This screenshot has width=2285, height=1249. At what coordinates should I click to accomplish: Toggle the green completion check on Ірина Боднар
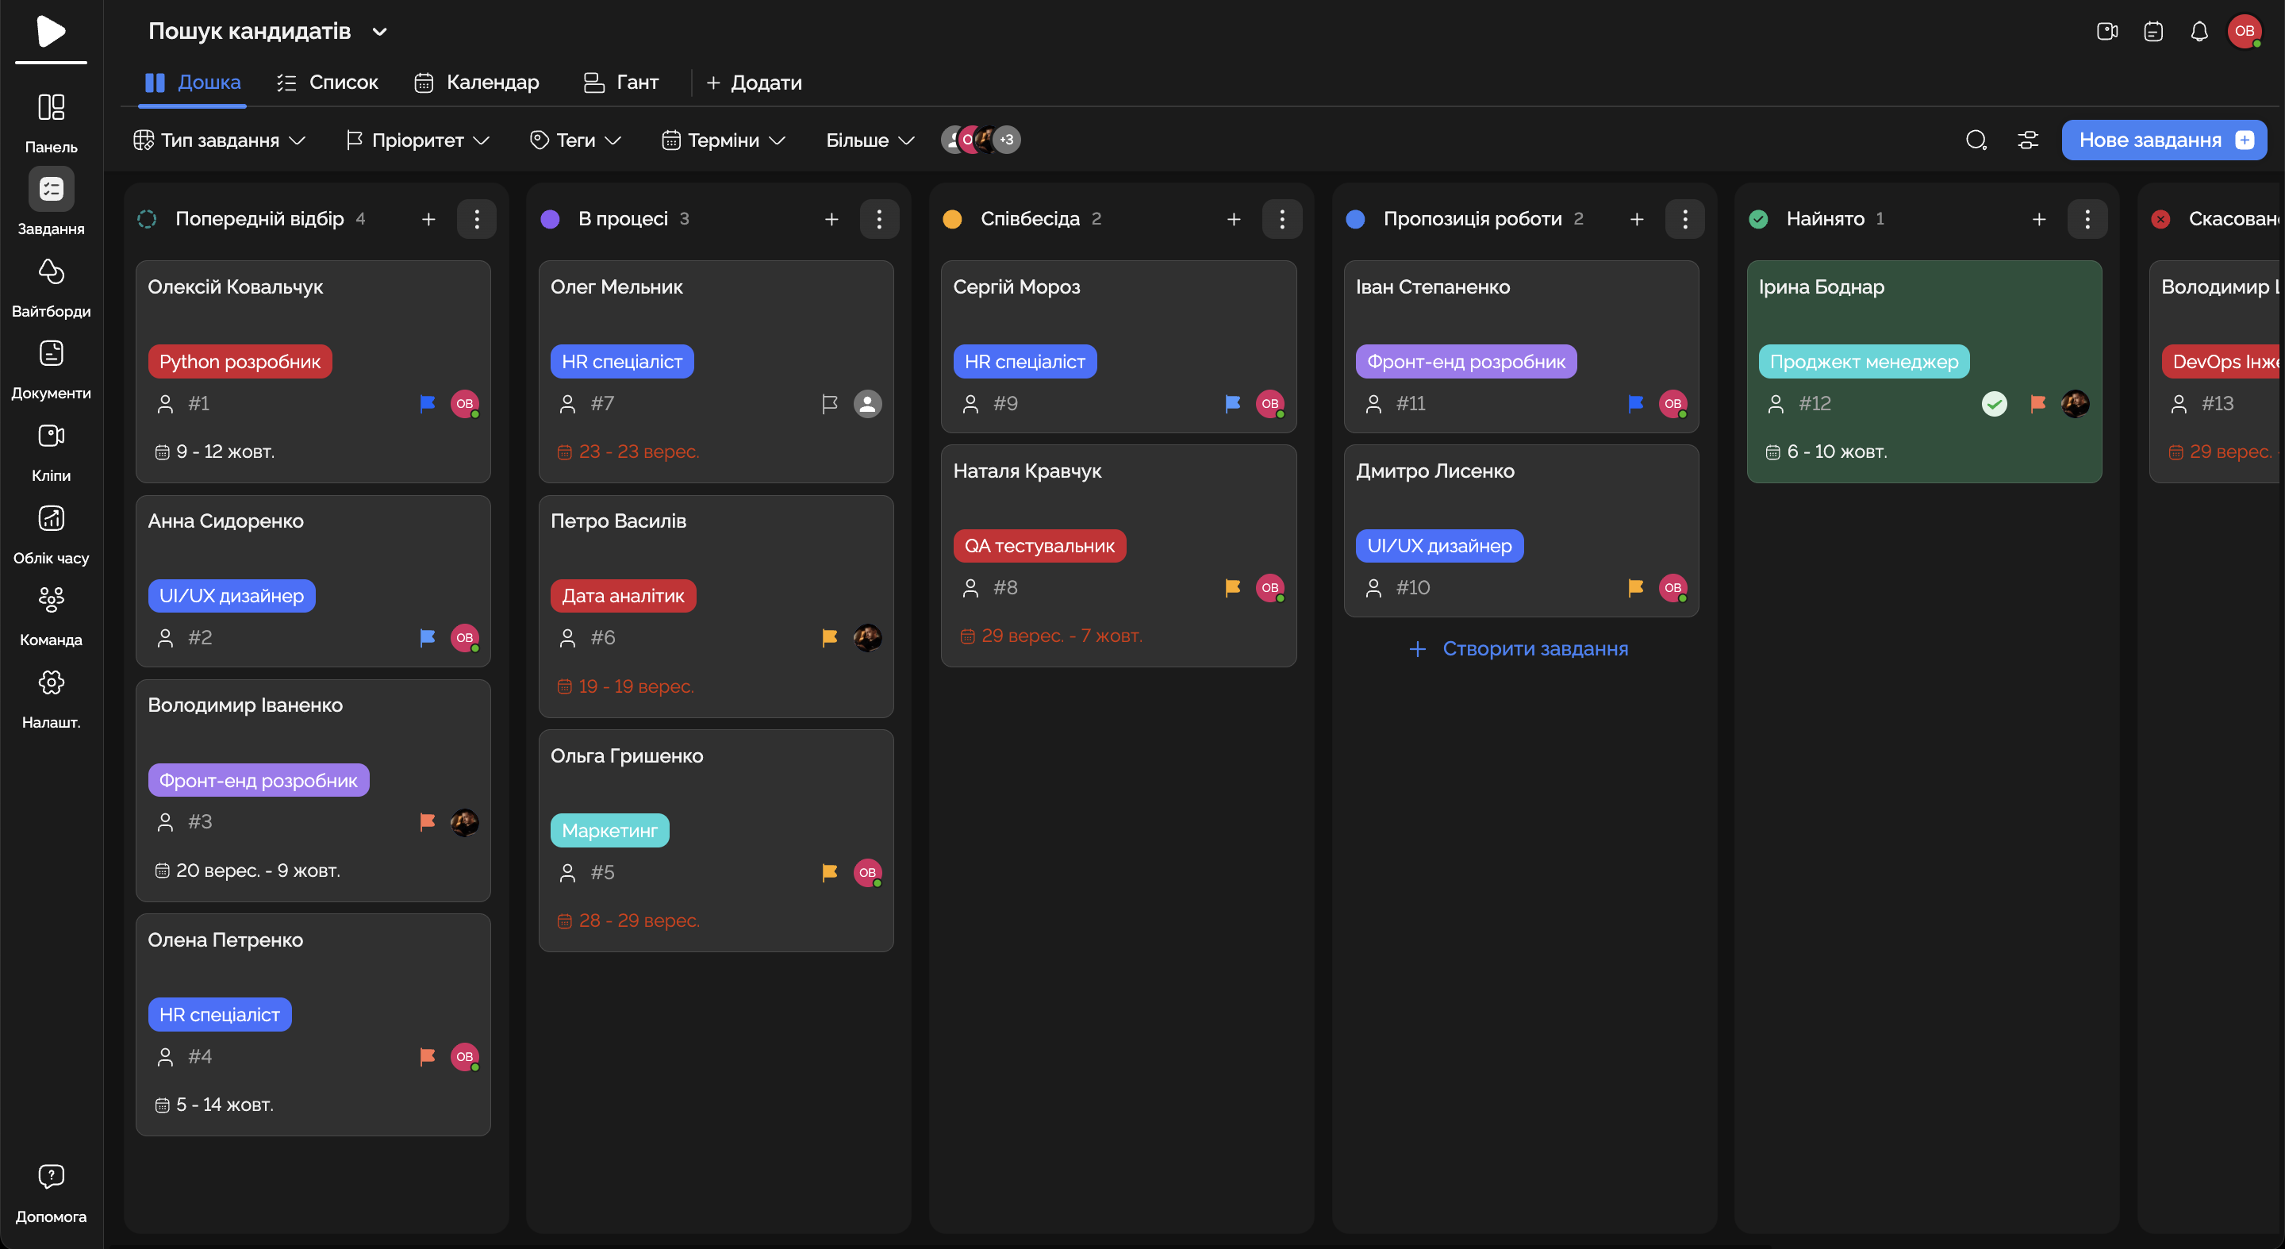(1994, 404)
